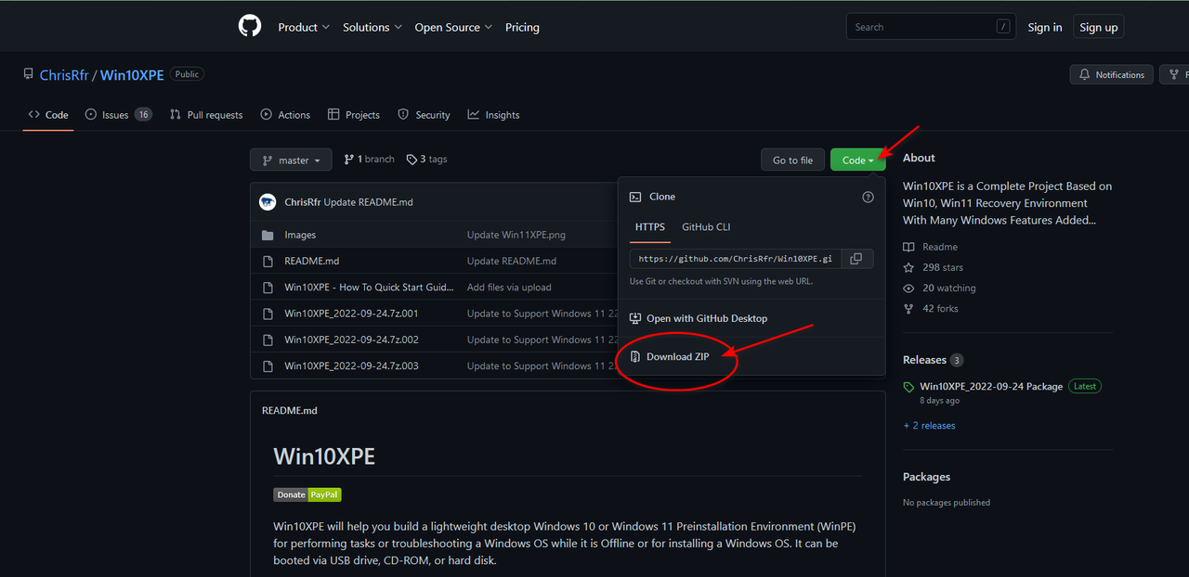Open the Releases heading link
Screen dimensions: 1189x577
tap(924, 360)
